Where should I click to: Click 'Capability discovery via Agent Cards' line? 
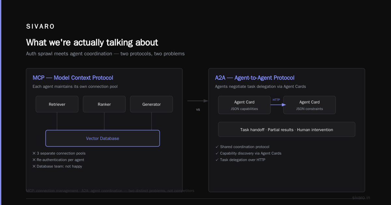pyautogui.click(x=251, y=153)
